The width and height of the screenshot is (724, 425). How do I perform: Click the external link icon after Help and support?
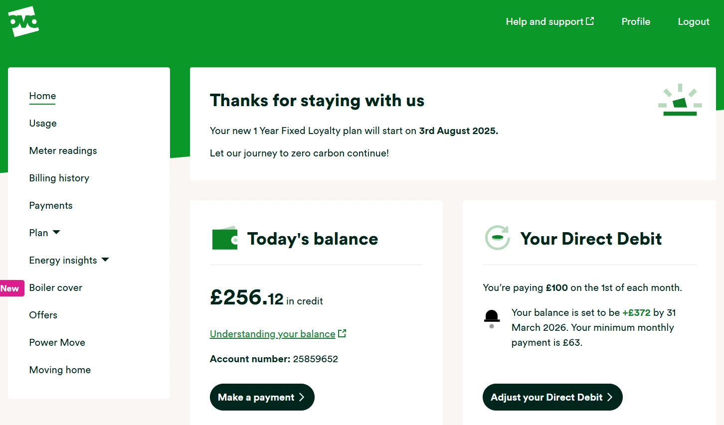(590, 21)
